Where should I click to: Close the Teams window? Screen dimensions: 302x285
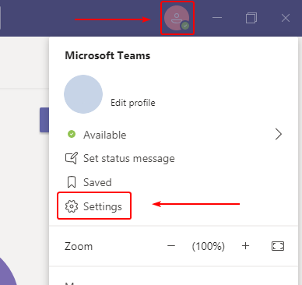tap(286, 18)
